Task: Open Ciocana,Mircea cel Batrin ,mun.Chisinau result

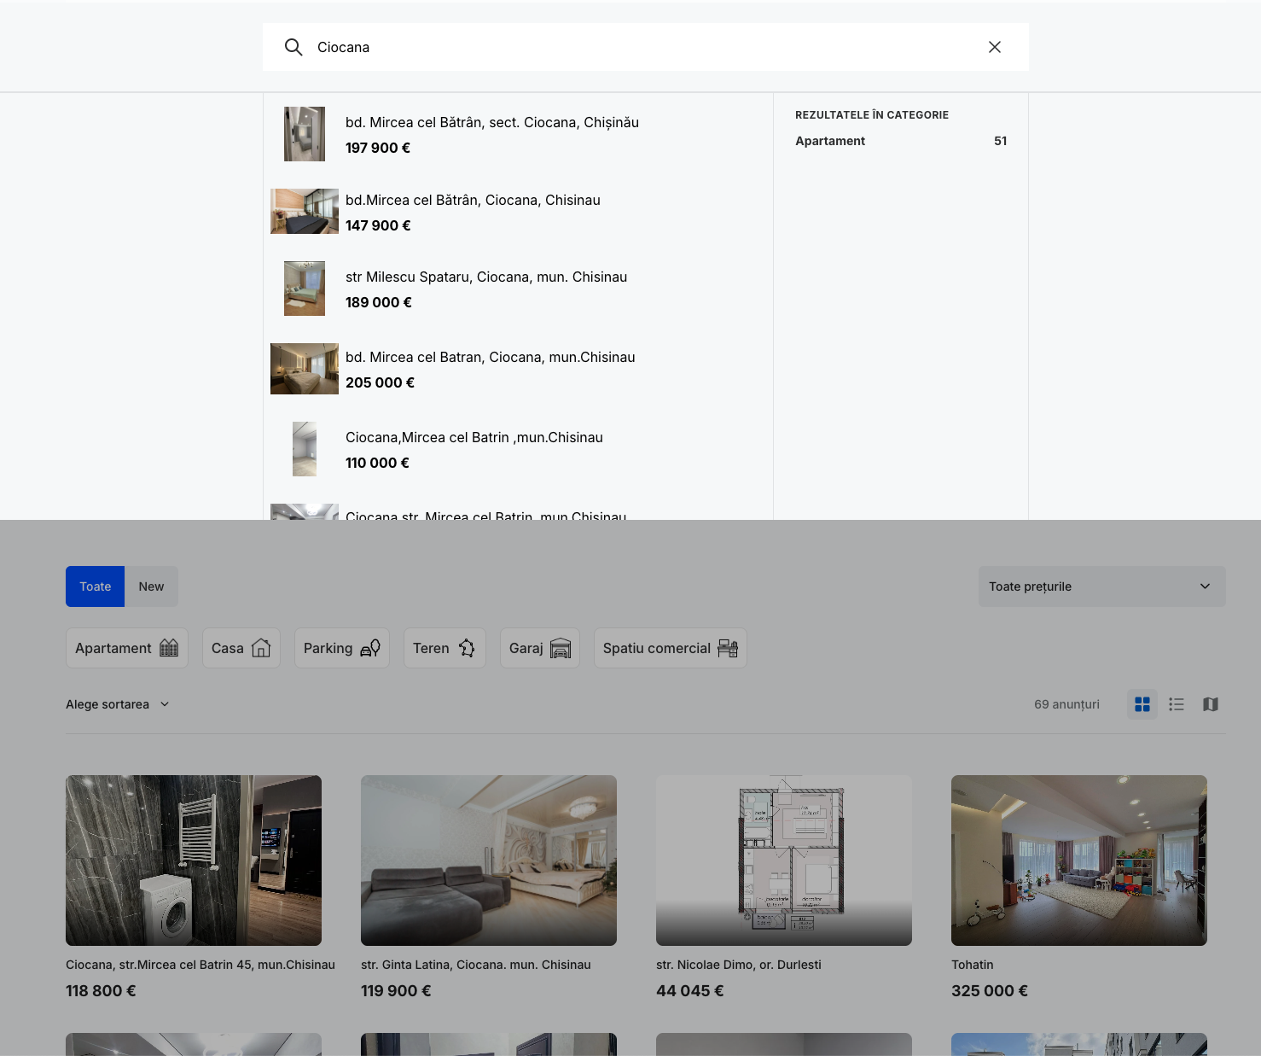Action: click(474, 438)
